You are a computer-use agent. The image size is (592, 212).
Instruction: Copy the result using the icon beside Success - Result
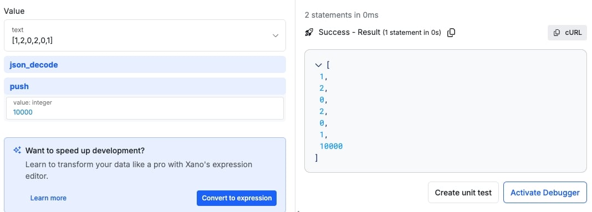coord(451,33)
